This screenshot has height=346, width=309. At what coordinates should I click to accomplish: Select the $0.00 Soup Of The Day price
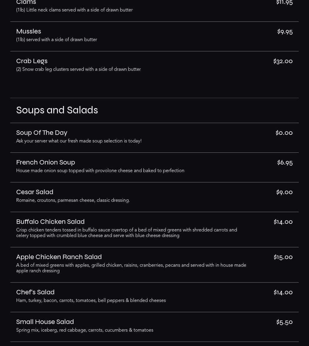coord(284,133)
